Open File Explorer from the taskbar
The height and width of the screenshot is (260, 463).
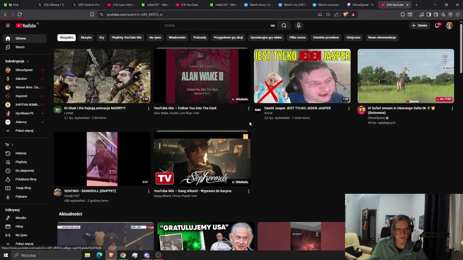[87, 255]
